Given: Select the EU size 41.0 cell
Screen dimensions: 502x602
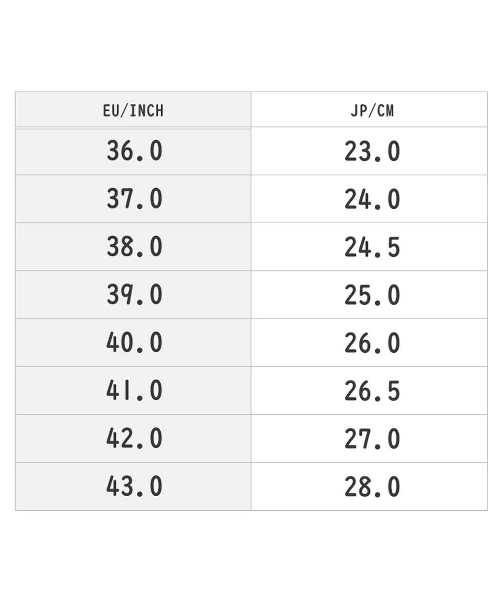Looking at the screenshot, I should pyautogui.click(x=133, y=391).
